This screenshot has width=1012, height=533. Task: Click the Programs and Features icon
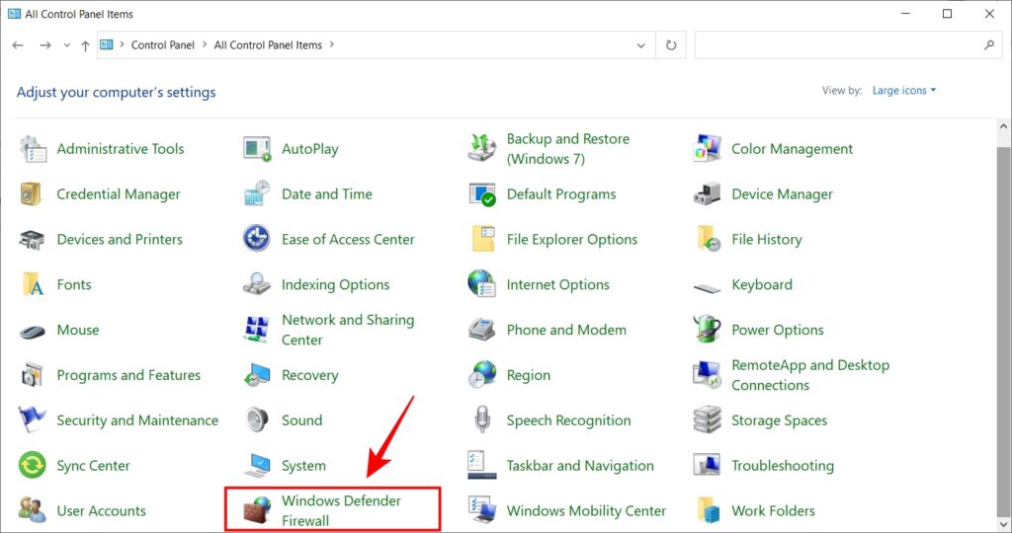tap(32, 375)
